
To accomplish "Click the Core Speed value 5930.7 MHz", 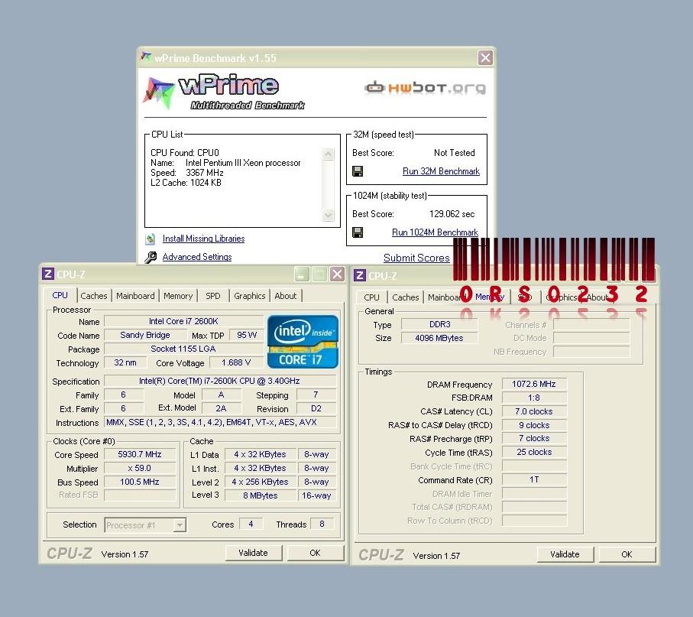I will [x=140, y=455].
